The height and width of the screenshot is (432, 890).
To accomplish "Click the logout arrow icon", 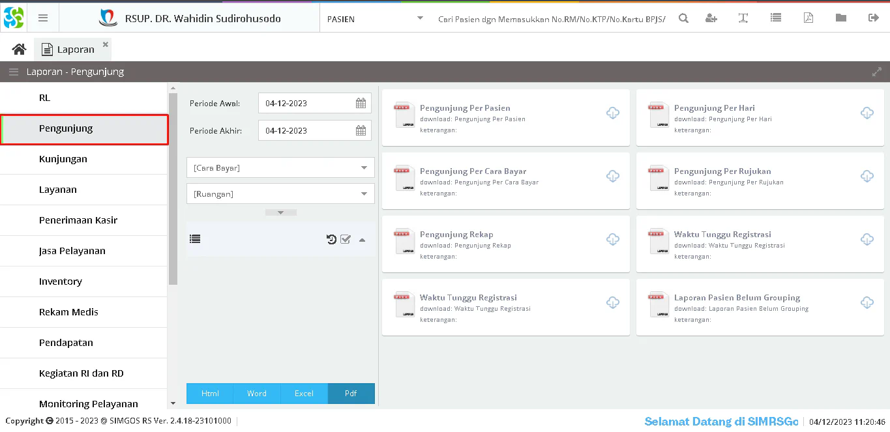I will coord(874,18).
